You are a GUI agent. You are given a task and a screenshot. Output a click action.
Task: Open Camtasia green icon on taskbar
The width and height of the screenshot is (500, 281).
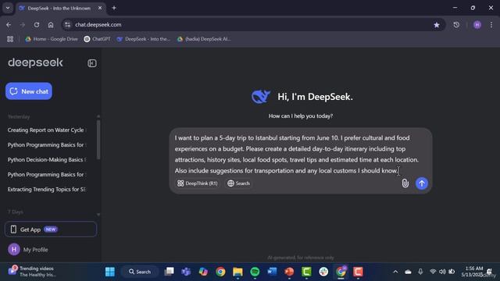306,272
